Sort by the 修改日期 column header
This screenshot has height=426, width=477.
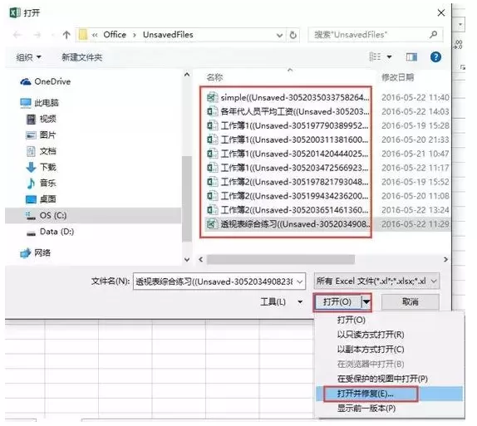[x=398, y=77]
